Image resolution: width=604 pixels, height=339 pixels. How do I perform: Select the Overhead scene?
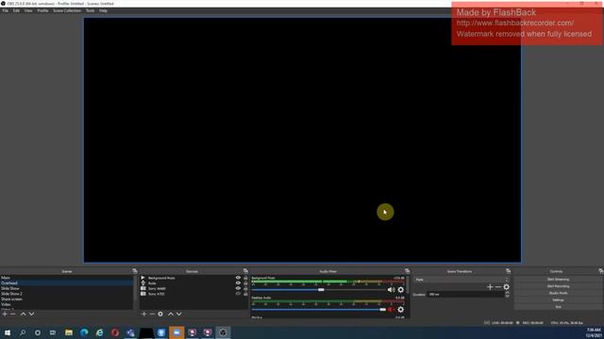tap(67, 282)
